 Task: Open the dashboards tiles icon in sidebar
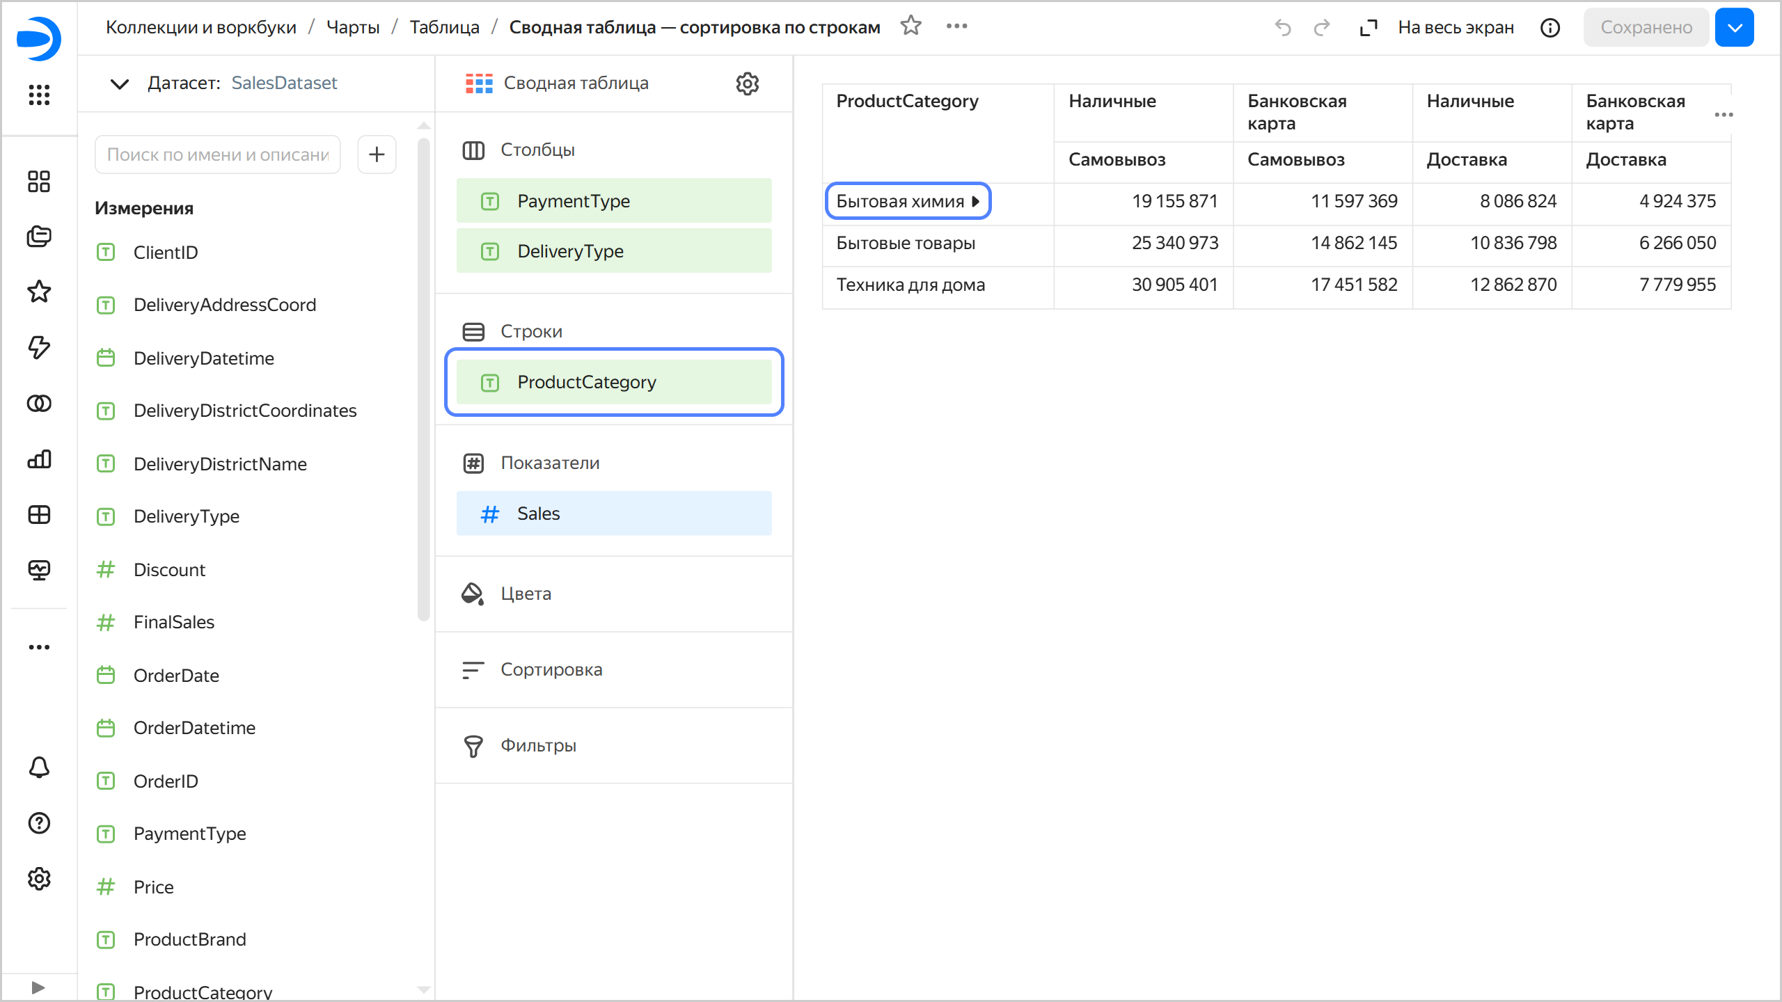39,182
